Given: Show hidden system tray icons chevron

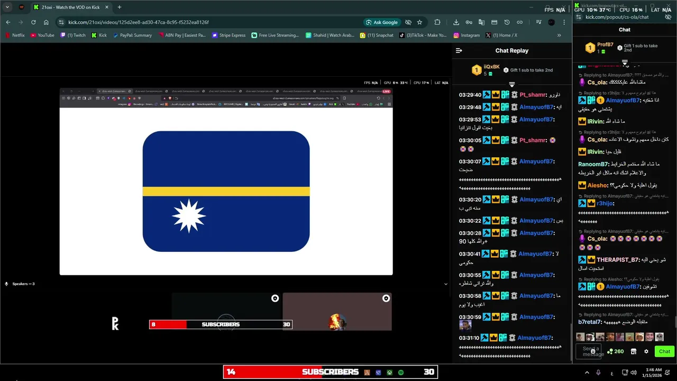Looking at the screenshot, I should click(x=587, y=373).
